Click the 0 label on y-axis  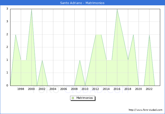point(7,86)
